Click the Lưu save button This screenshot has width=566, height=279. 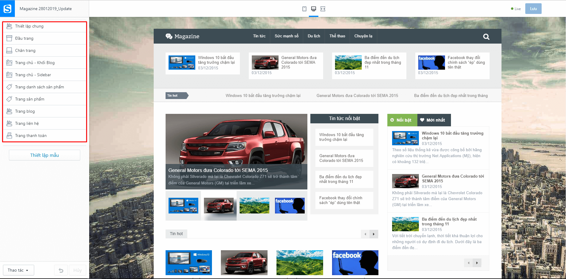(x=533, y=9)
